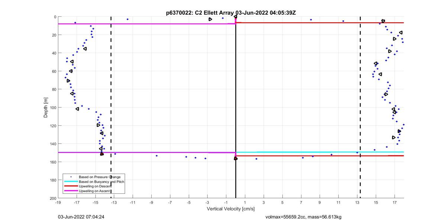Click the magenta horizontal line near 8 m depth
Image resolution: width=446 pixels, height=223 pixels.
[147, 24]
